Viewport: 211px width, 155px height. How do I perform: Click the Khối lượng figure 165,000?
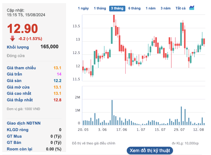point(49,47)
